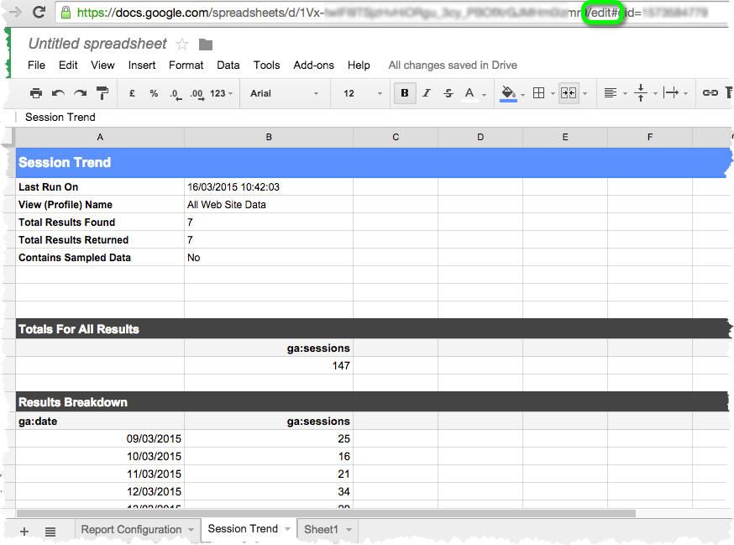Click the add sheet plus button

24,532
